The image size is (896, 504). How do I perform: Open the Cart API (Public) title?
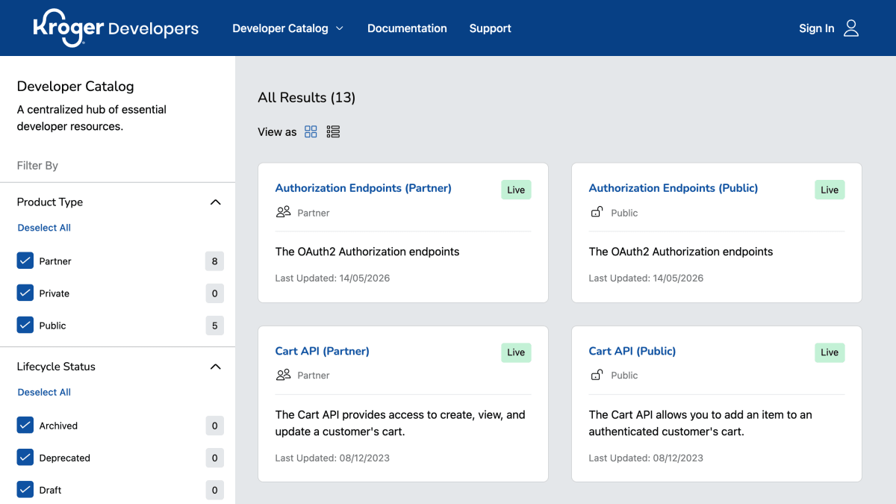point(632,351)
